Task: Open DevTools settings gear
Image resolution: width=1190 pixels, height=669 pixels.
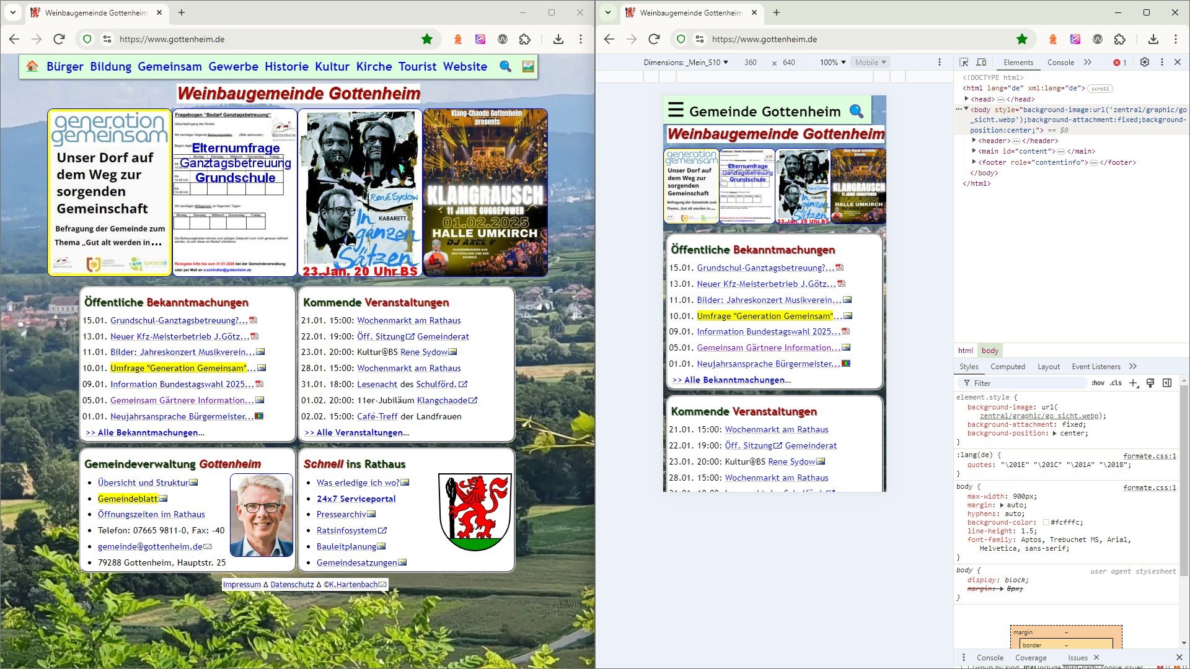Action: tap(1145, 62)
